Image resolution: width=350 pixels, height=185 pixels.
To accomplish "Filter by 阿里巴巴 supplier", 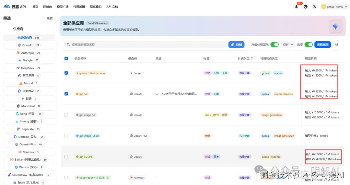I will (x=29, y=76).
